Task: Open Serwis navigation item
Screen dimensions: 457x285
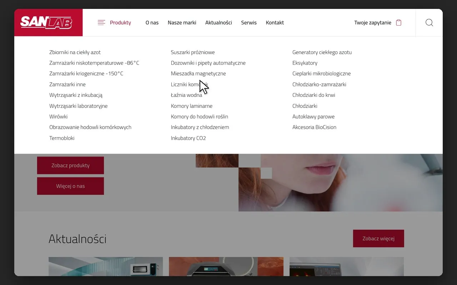Action: point(249,22)
